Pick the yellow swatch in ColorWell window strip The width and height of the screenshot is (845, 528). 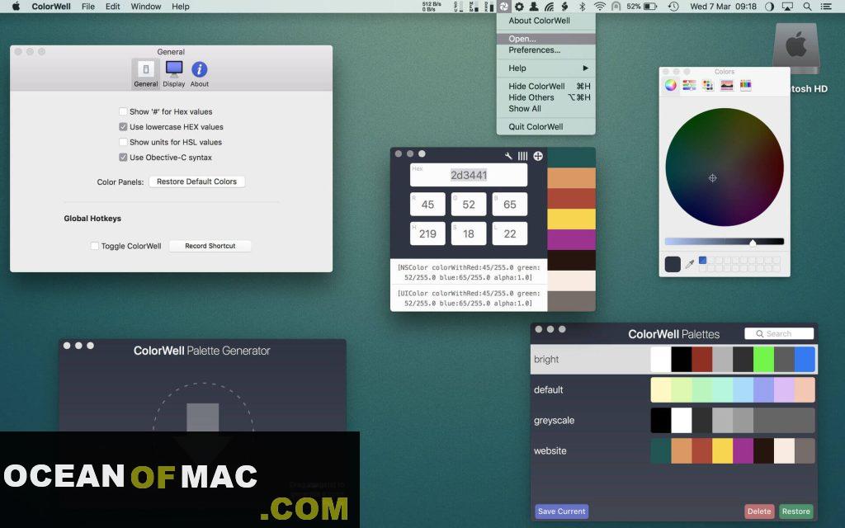point(571,219)
